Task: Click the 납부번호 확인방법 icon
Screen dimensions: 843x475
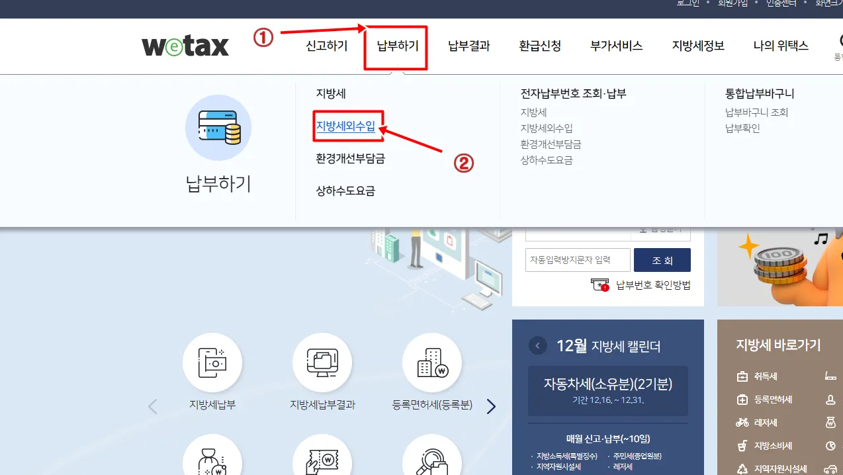Action: pos(599,285)
